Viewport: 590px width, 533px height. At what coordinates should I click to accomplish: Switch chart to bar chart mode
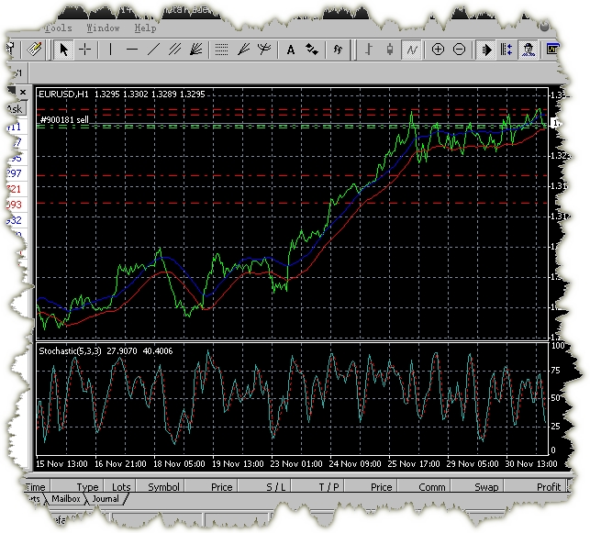[x=369, y=50]
